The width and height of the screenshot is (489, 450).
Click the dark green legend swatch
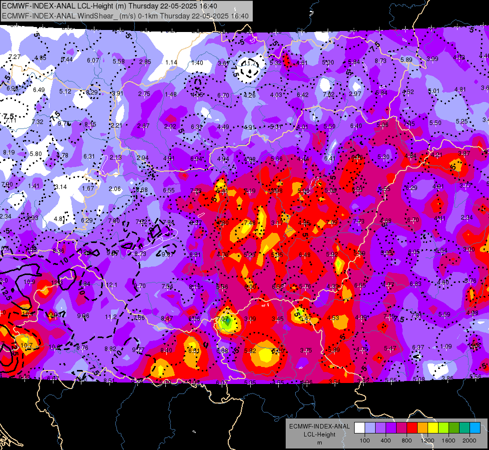coord(454,428)
